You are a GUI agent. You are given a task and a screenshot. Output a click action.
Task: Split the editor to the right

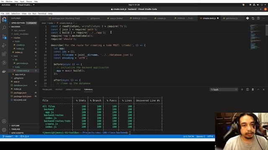pos(258,18)
